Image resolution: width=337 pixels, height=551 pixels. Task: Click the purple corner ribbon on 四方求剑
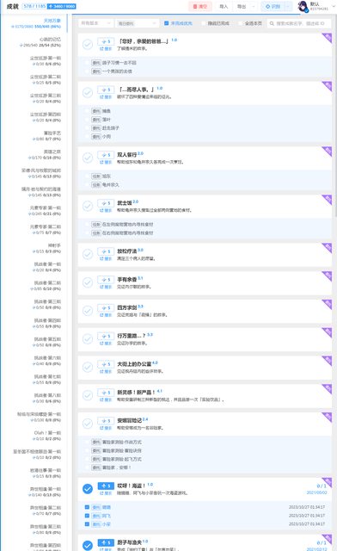coord(327,304)
